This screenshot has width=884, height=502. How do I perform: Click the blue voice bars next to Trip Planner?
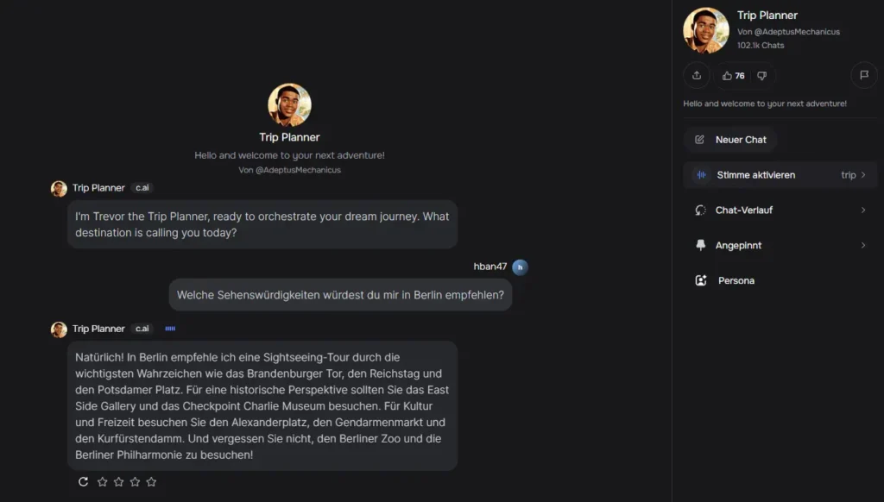point(170,328)
